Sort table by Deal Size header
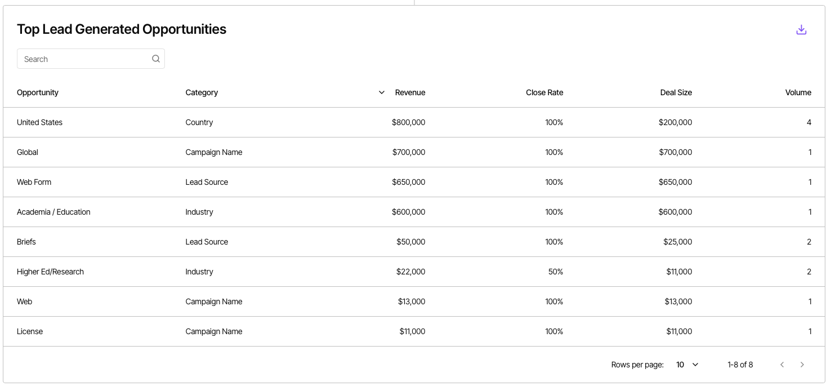Screen dimensions: 831x386 (x=676, y=92)
